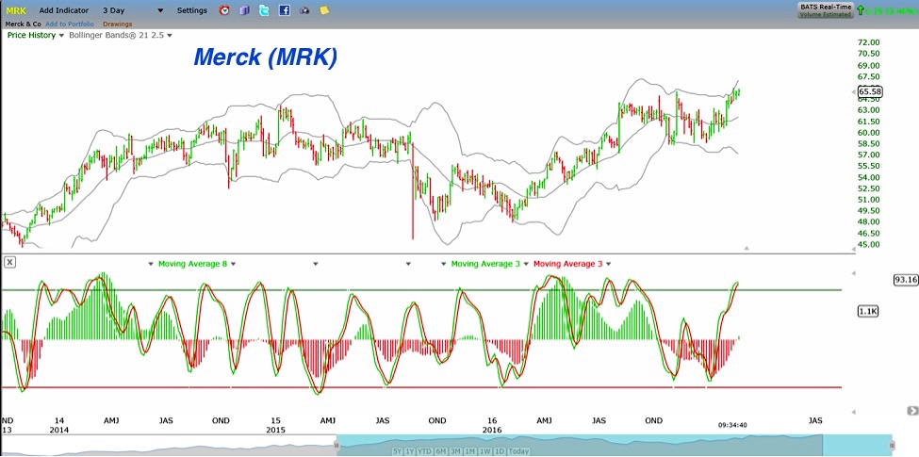
Task: Select the 5Y range button
Action: point(399,451)
